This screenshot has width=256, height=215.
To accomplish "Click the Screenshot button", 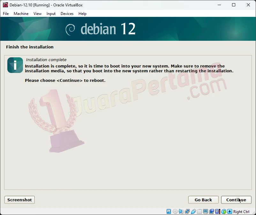I will pyautogui.click(x=19, y=200).
